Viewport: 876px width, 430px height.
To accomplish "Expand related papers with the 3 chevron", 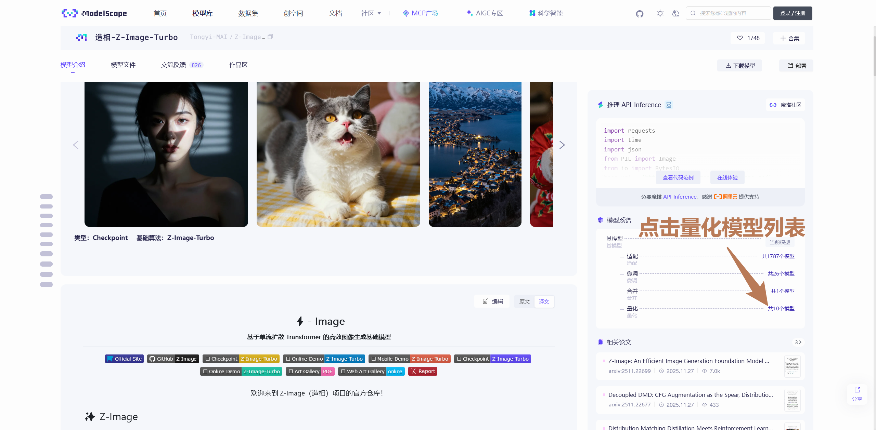I will tap(798, 342).
